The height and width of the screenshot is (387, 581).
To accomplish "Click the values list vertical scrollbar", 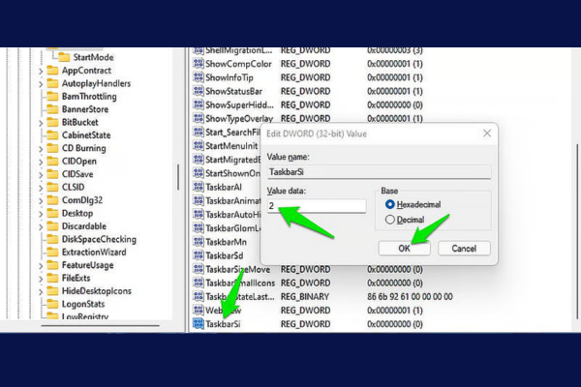I will (576, 231).
